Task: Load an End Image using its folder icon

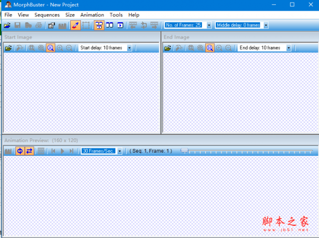Action: (167, 48)
